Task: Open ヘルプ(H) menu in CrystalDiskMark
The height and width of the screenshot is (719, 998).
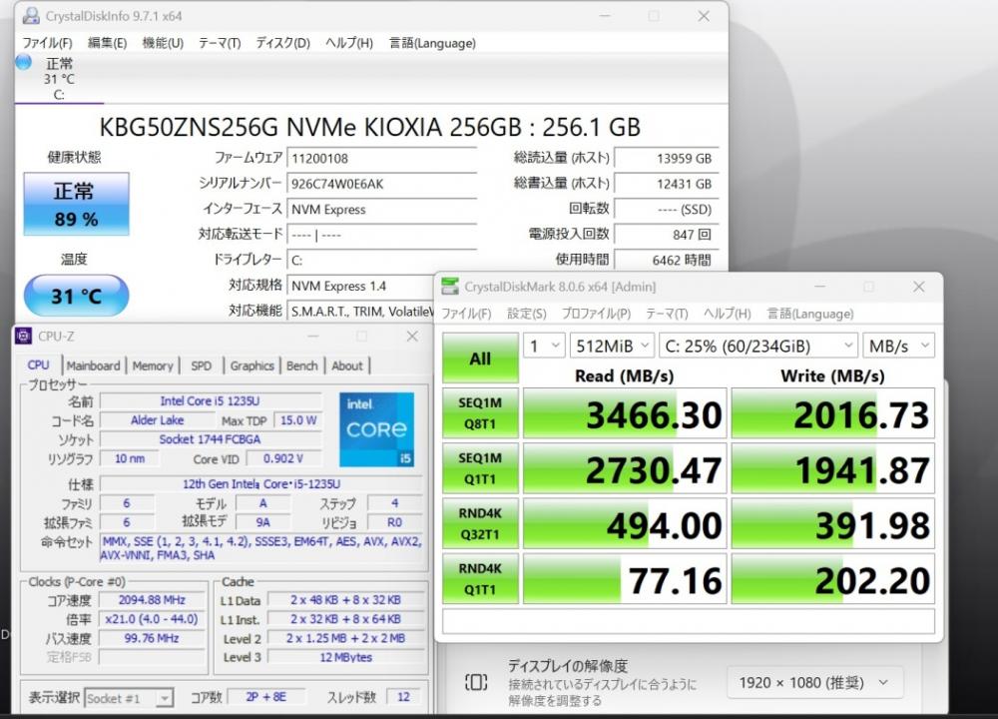Action: pyautogui.click(x=727, y=314)
